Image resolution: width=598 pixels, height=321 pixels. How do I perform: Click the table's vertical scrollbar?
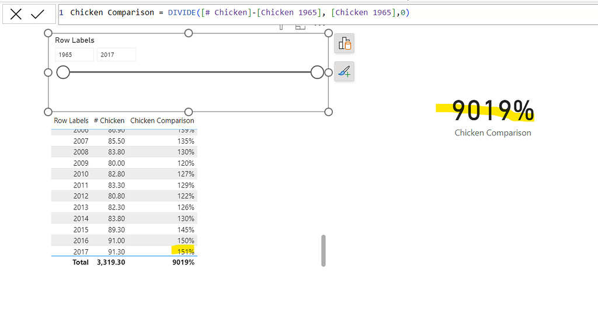pos(324,250)
